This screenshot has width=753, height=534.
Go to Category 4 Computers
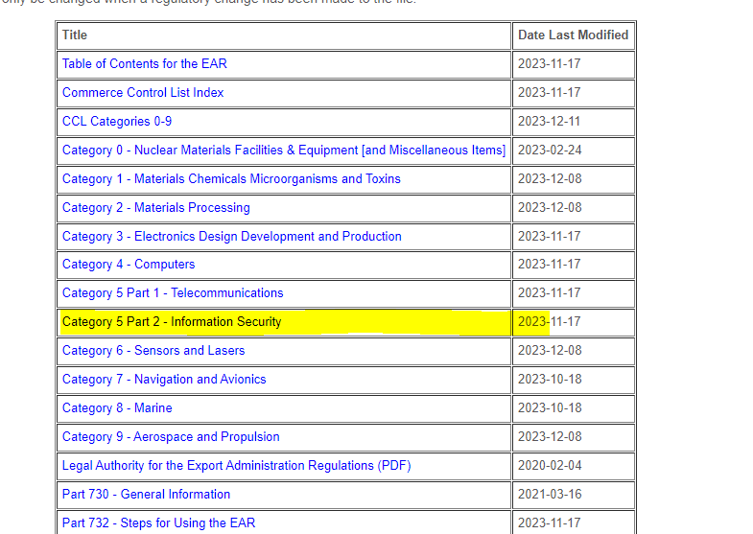point(129,265)
